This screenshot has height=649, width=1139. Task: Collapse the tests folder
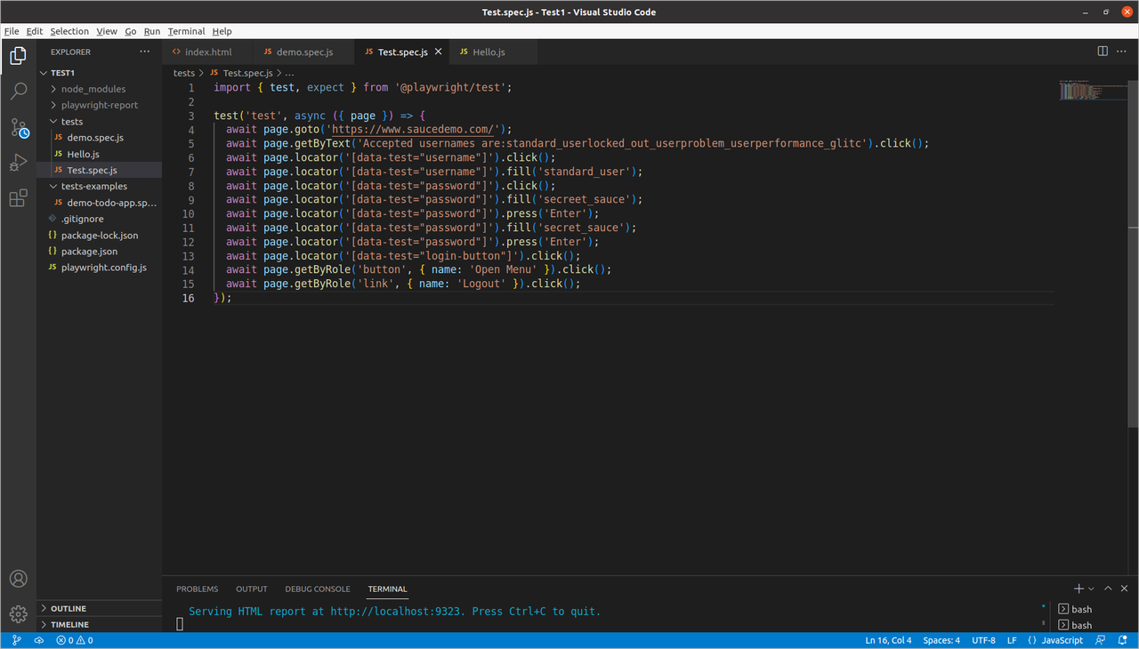point(100,122)
